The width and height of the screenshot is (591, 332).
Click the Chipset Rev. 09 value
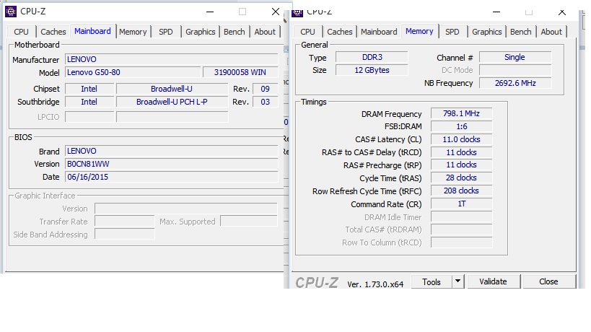(x=266, y=89)
